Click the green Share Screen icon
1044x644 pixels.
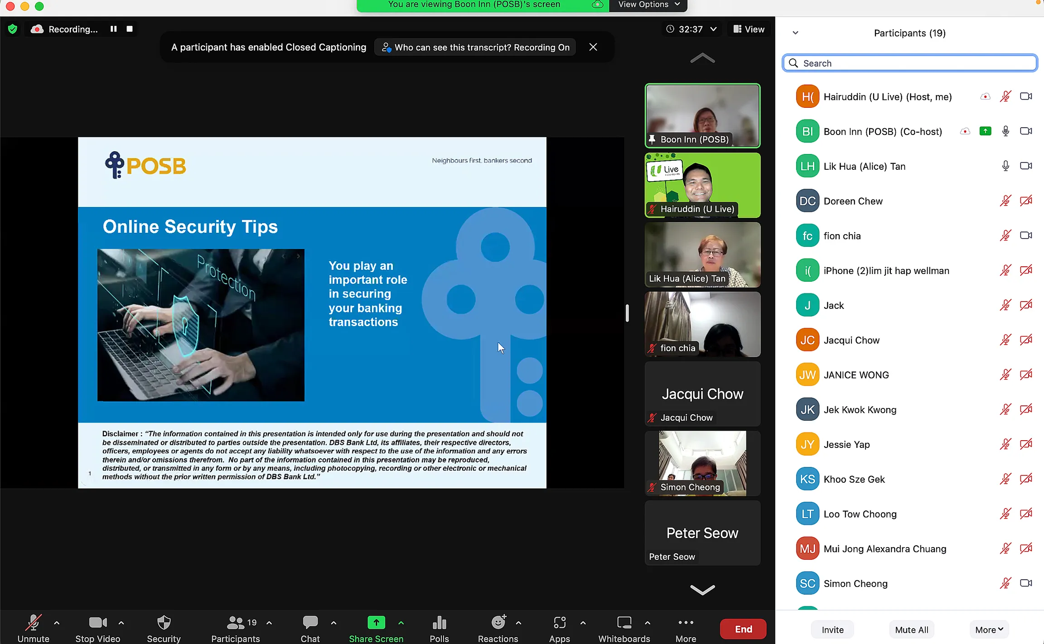point(376,623)
